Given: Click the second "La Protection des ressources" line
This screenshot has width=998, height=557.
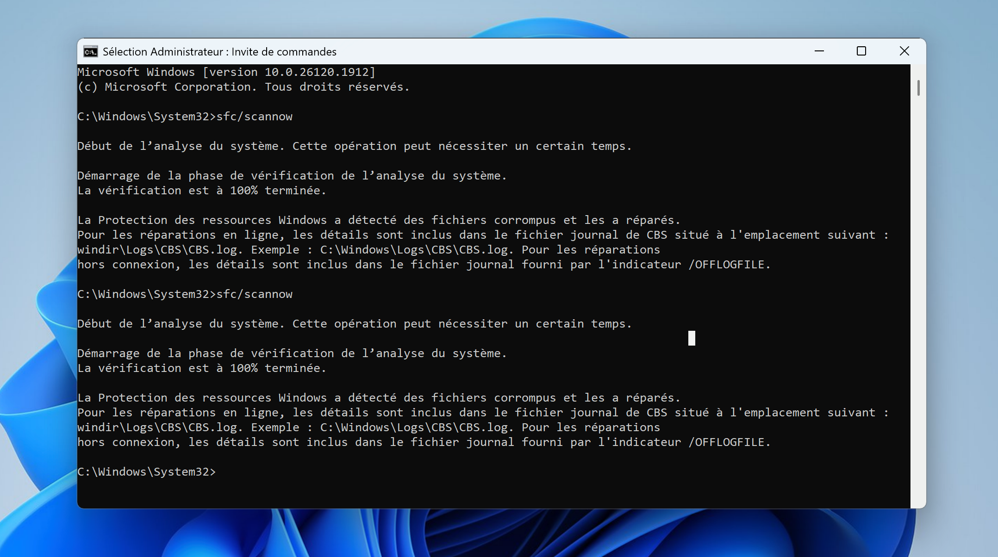Looking at the screenshot, I should click(x=378, y=398).
